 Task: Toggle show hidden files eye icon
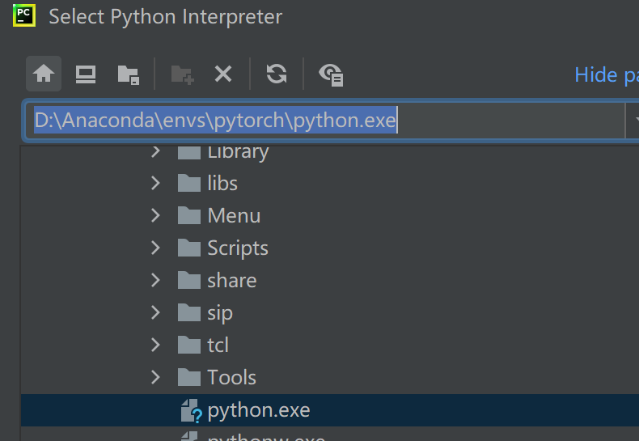(x=331, y=75)
